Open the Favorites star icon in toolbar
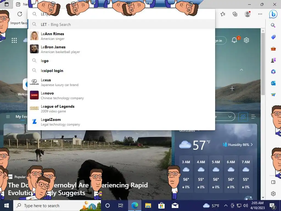The height and width of the screenshot is (211, 281). tap(223, 14)
